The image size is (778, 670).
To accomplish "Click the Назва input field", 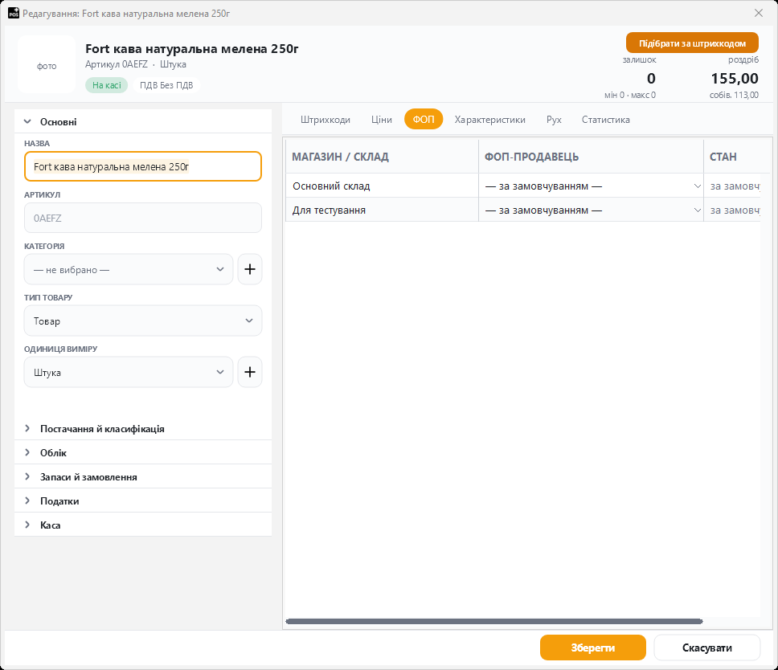I will tap(143, 166).
